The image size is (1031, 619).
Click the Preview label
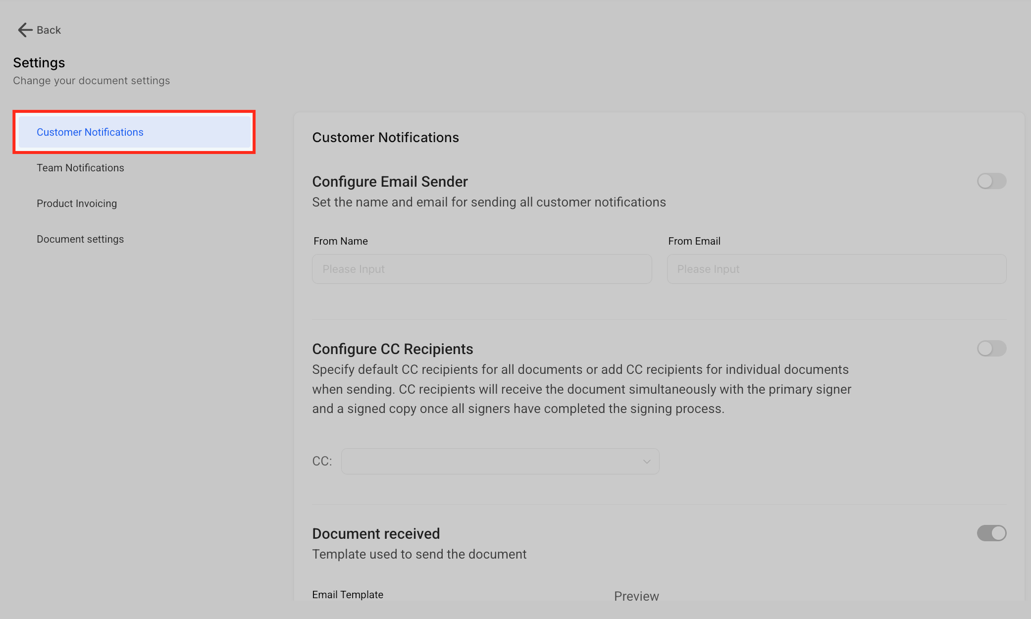tap(636, 596)
